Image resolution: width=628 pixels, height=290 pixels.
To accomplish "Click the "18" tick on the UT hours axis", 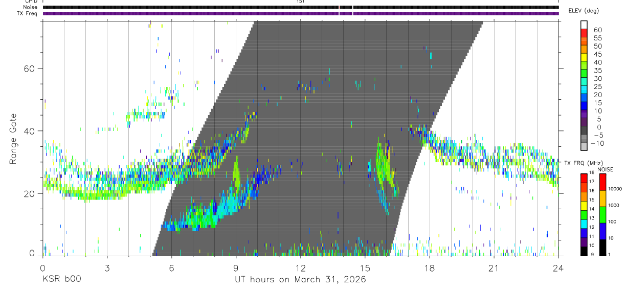I will (x=430, y=268).
